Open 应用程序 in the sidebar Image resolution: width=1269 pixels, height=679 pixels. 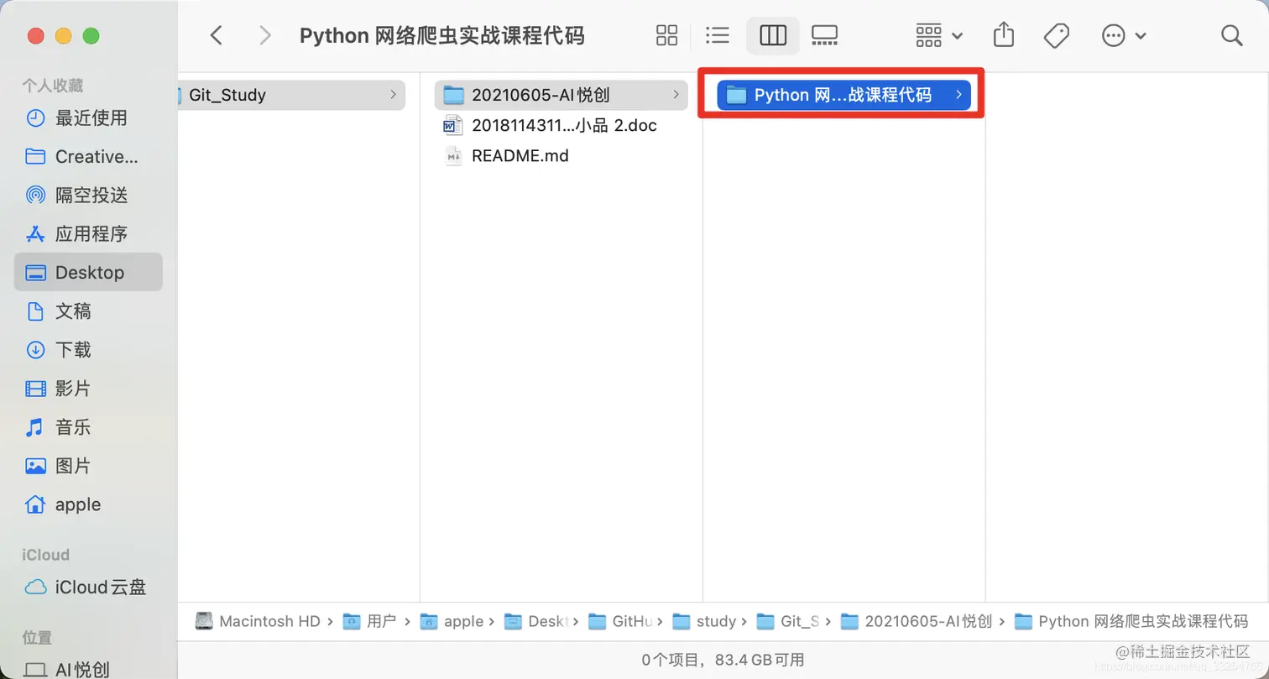88,234
